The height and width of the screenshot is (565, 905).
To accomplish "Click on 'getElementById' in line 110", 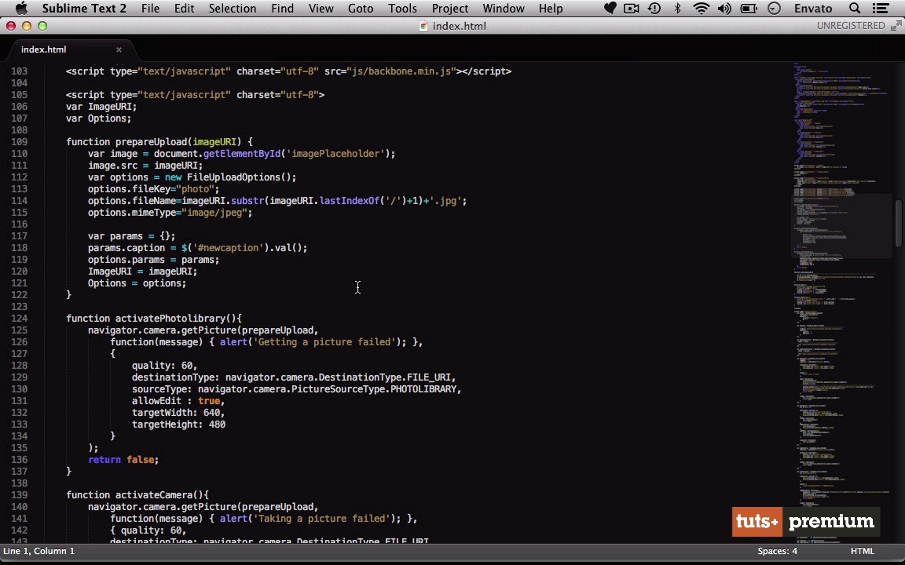I will pyautogui.click(x=242, y=154).
